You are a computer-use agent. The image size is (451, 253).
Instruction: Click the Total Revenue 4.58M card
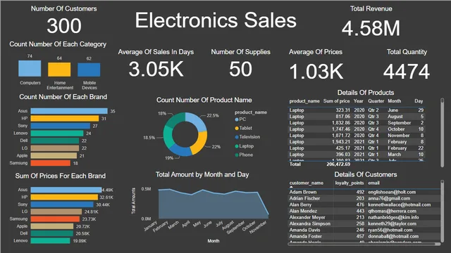(371, 22)
